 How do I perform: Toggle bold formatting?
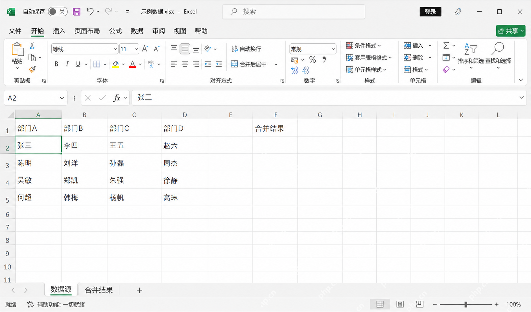point(56,64)
